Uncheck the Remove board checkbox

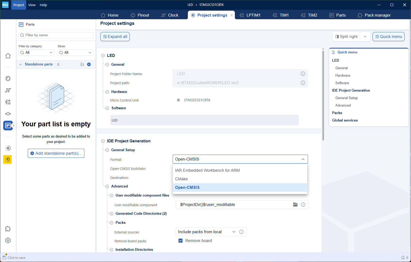tap(180, 241)
